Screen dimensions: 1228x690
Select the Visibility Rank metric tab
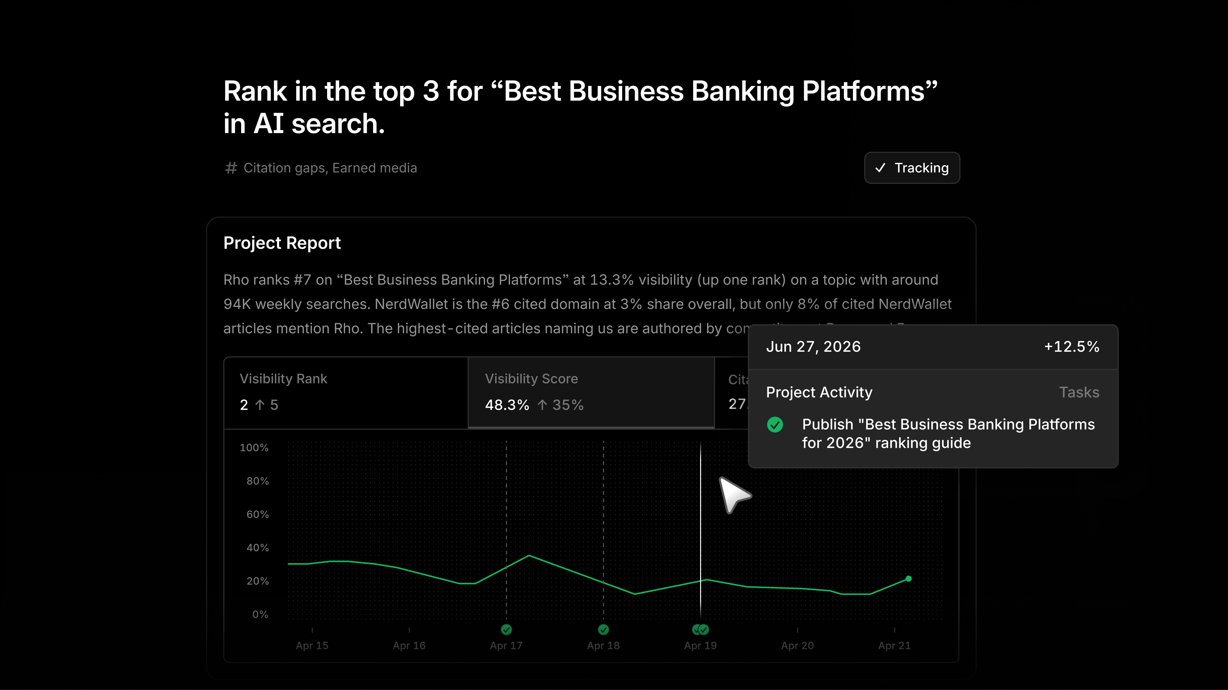[346, 393]
